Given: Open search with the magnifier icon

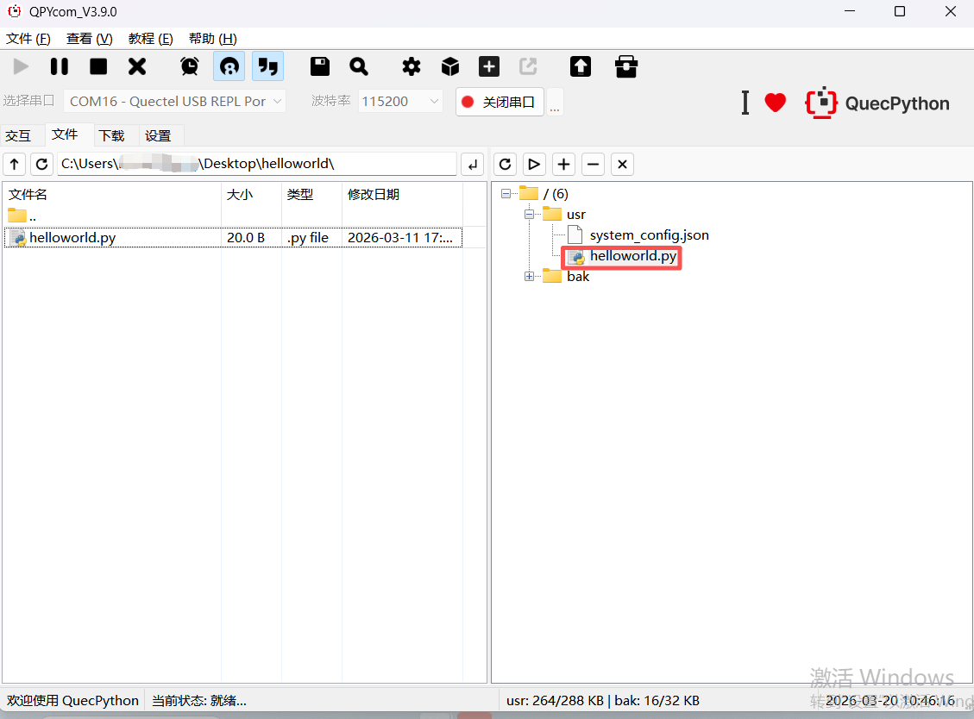Looking at the screenshot, I should [359, 66].
